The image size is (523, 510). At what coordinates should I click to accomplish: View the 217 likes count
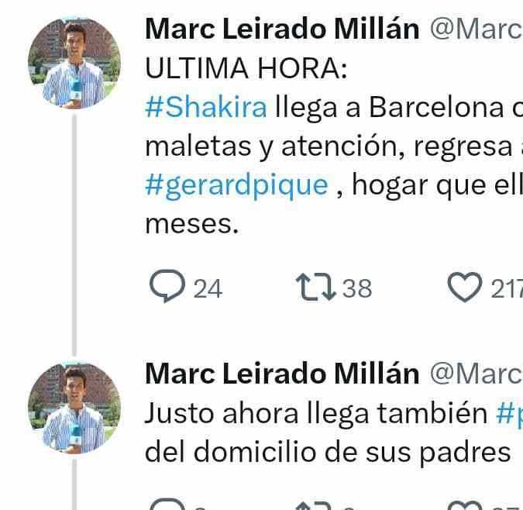(x=506, y=289)
